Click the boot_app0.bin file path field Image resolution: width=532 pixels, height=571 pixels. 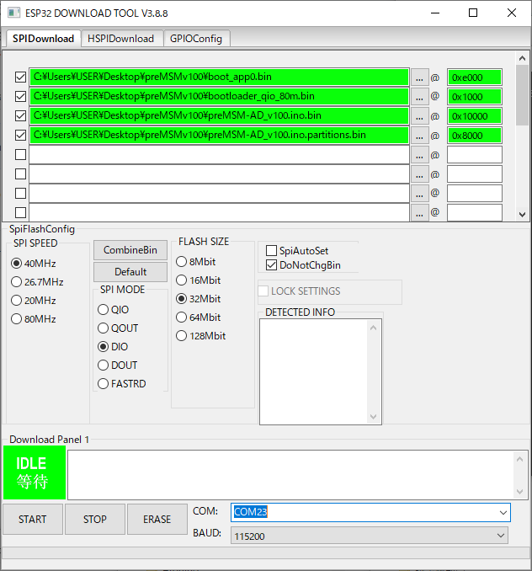(x=219, y=77)
